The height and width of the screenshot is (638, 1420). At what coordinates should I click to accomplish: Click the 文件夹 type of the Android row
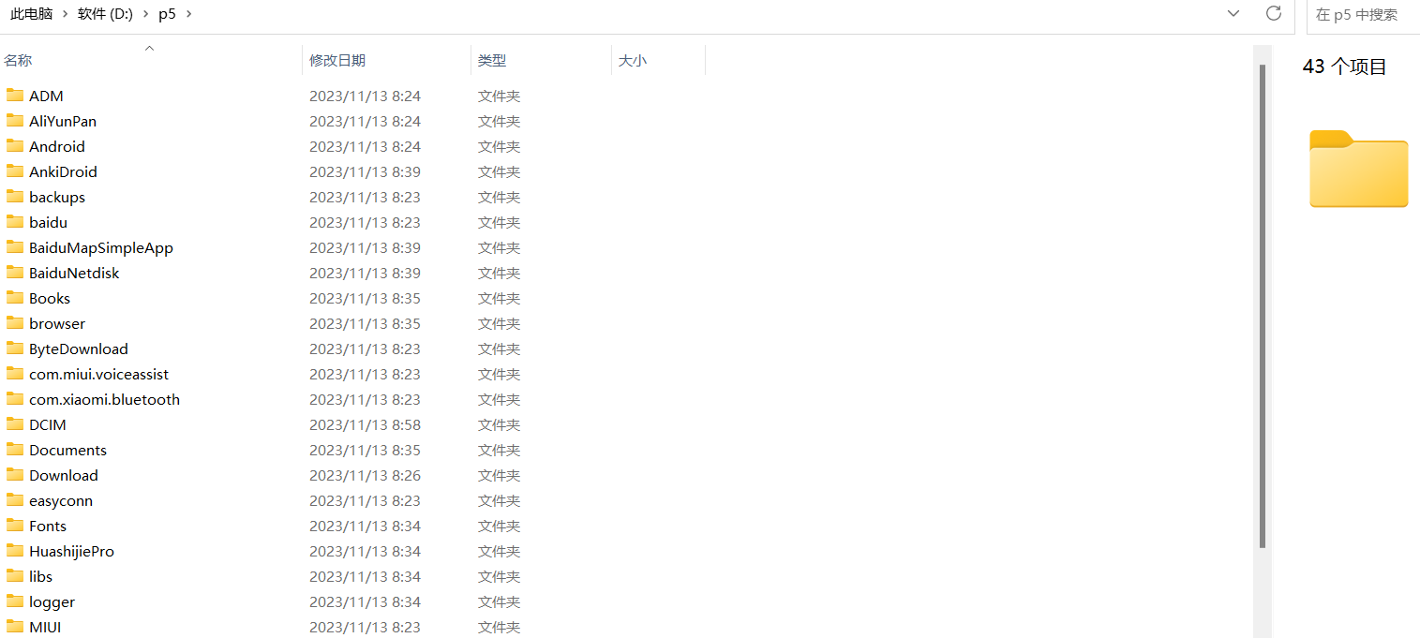499,146
